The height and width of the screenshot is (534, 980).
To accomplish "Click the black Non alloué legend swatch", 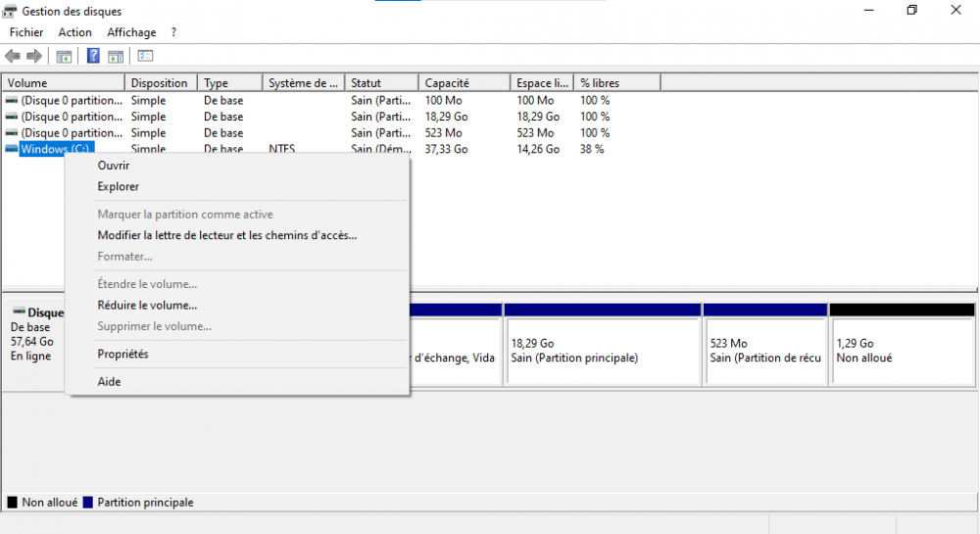I will point(12,503).
